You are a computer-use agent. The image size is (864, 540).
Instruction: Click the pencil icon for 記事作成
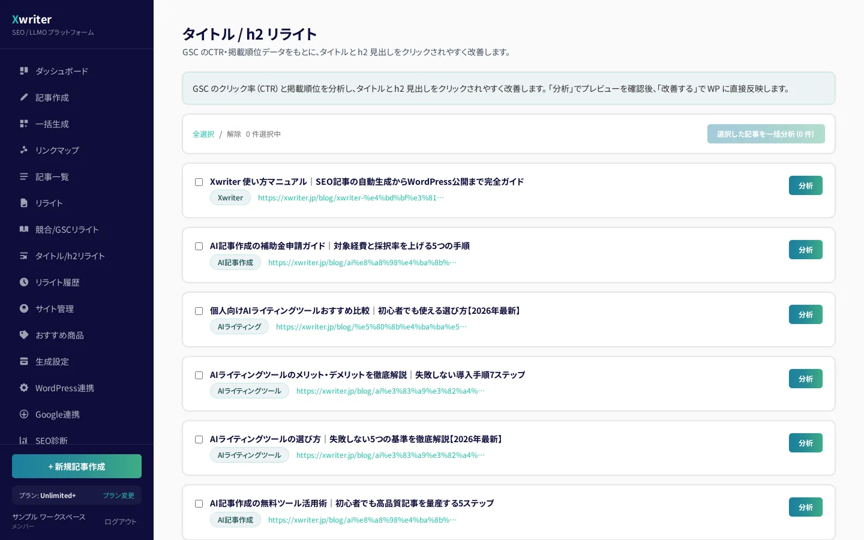tap(24, 97)
